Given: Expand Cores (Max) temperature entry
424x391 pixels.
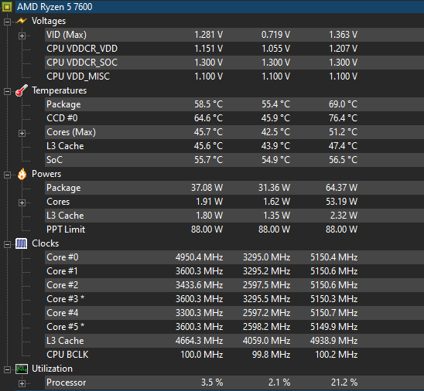Looking at the screenshot, I should coord(22,133).
